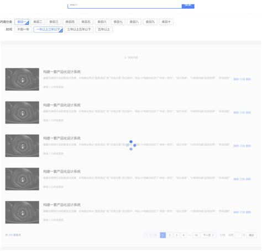The width and height of the screenshot is (262, 251).
Task: Go to pagination page 2
Action: coord(170,235)
